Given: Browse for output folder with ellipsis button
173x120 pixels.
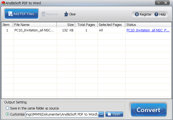Looking at the screenshot, I should tap(101, 114).
